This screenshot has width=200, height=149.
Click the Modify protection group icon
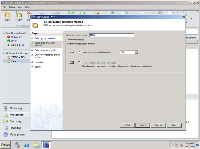click(x=19, y=15)
